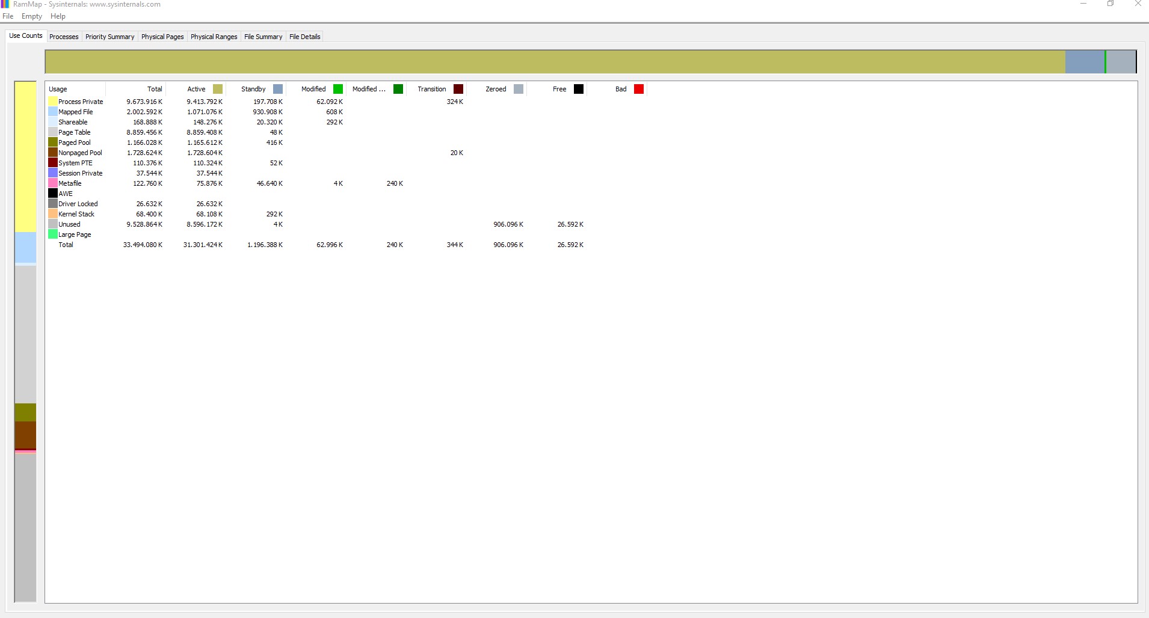Image resolution: width=1149 pixels, height=618 pixels.
Task: Click the Mapped File light blue swatch
Action: click(x=53, y=112)
